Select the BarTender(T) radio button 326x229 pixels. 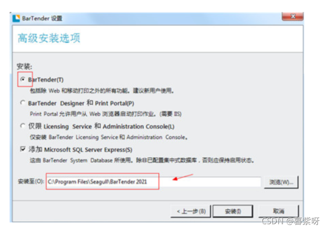pyautogui.click(x=23, y=79)
